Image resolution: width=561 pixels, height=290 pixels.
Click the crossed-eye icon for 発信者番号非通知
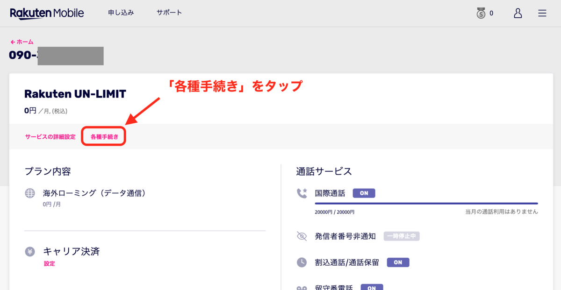click(302, 236)
